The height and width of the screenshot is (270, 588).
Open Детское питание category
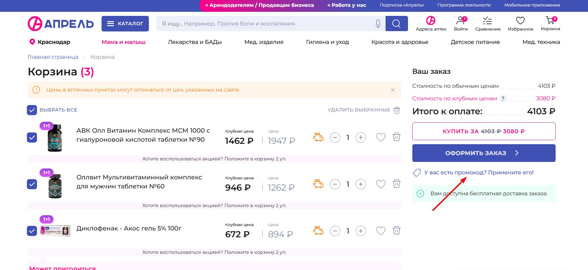click(475, 42)
